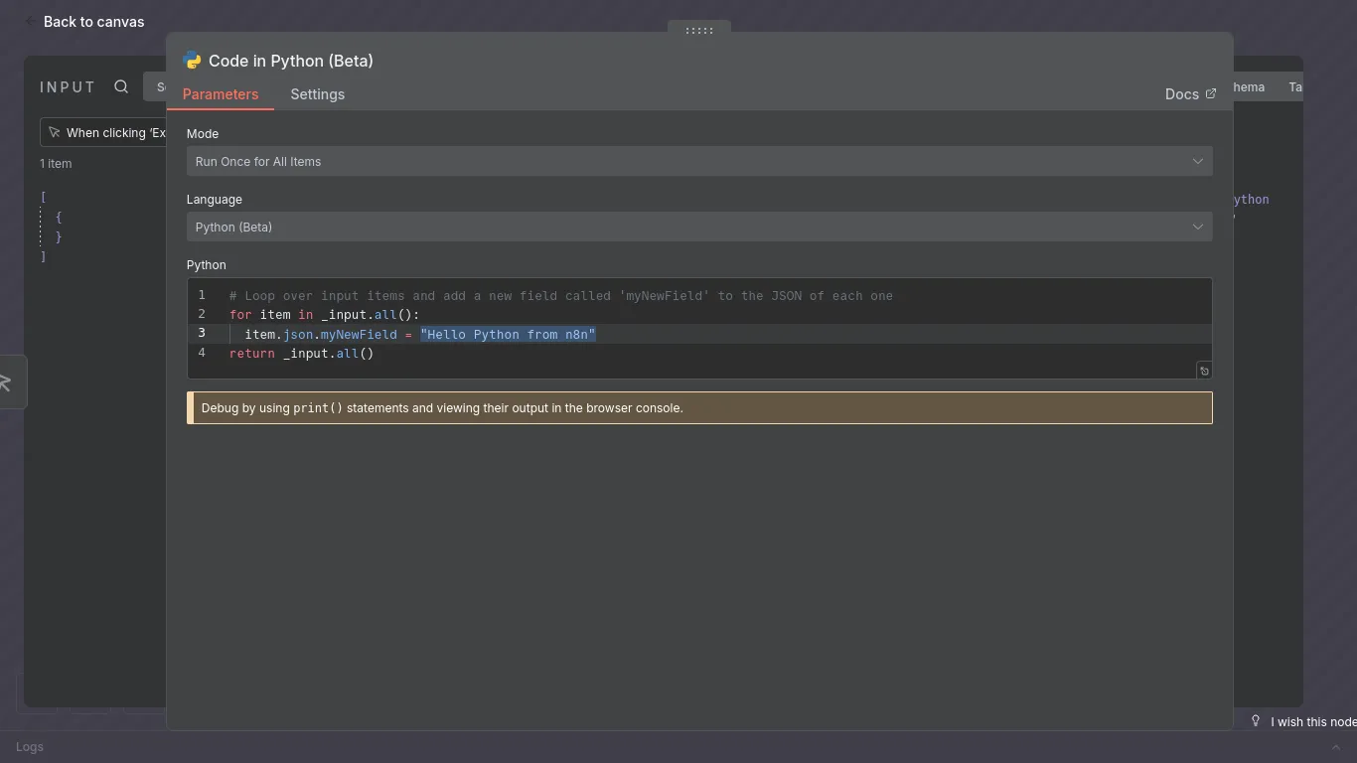Open the Schema tab in the output panel
1357x763 pixels.
point(1248,87)
